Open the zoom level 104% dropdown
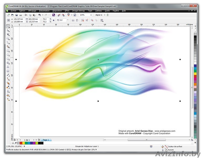 [x=91, y=15]
